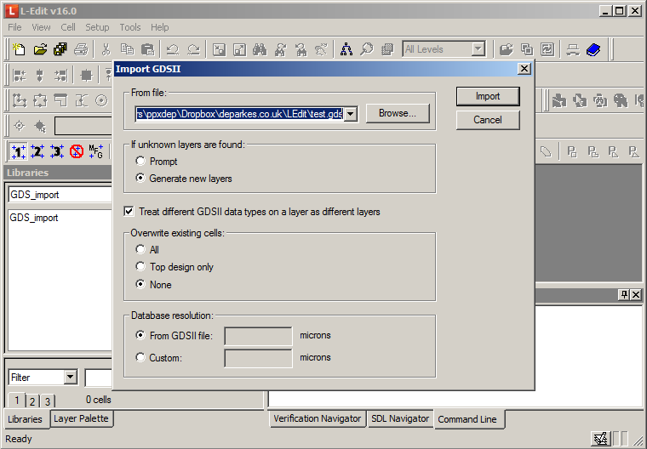Switch to the Layer Palette tab
647x449 pixels.
[x=81, y=418]
